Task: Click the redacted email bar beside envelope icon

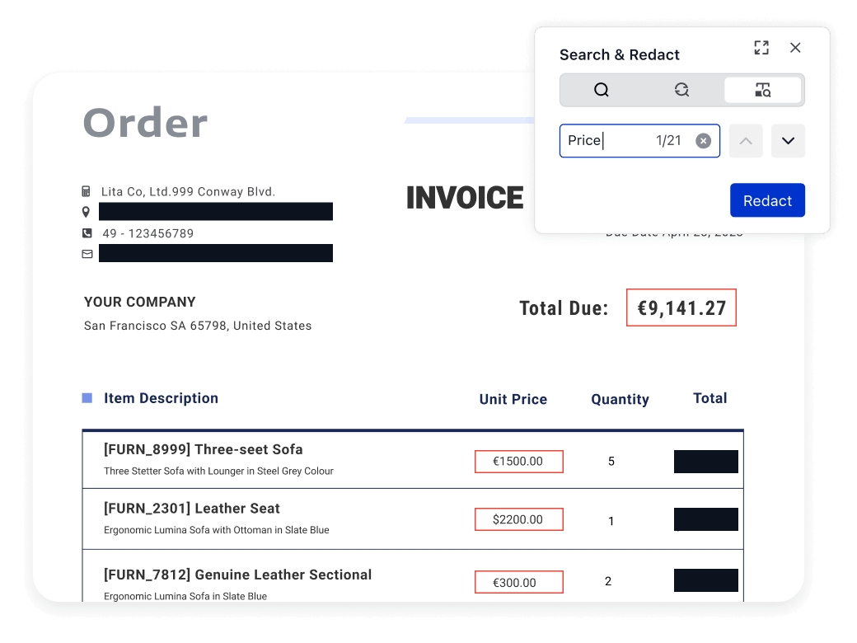Action: tap(216, 253)
